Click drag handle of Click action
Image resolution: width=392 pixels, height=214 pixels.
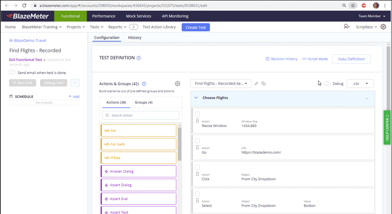[x=197, y=174]
